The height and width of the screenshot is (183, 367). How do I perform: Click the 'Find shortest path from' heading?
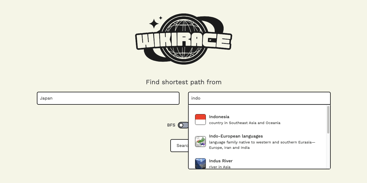pos(184,82)
